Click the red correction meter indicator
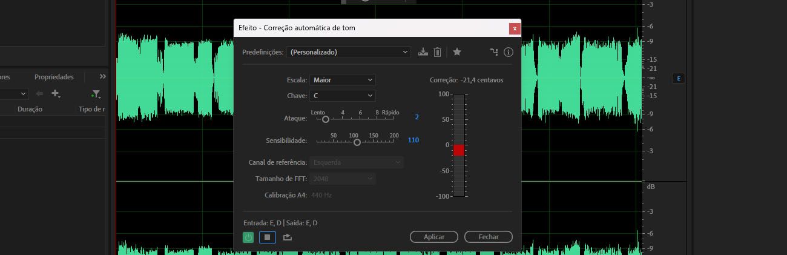Viewport: 787px width, 255px height. click(x=459, y=150)
